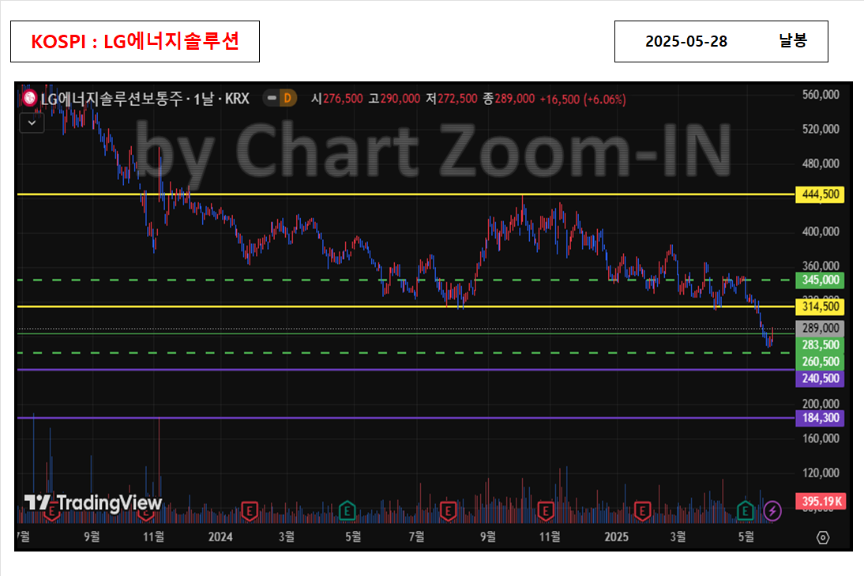Open the red earnings marker between 2024 and 3월
The height and width of the screenshot is (576, 864).
250,511
